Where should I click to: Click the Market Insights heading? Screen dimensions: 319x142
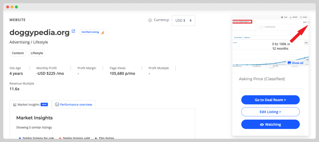pyautogui.click(x=34, y=118)
